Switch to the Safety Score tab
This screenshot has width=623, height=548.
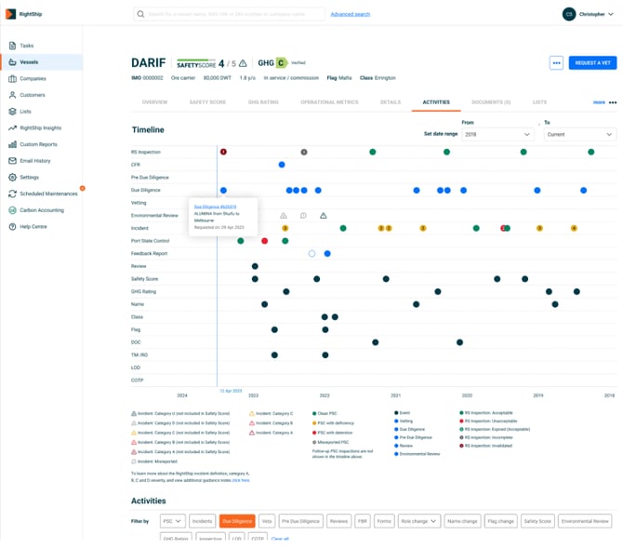tap(206, 101)
